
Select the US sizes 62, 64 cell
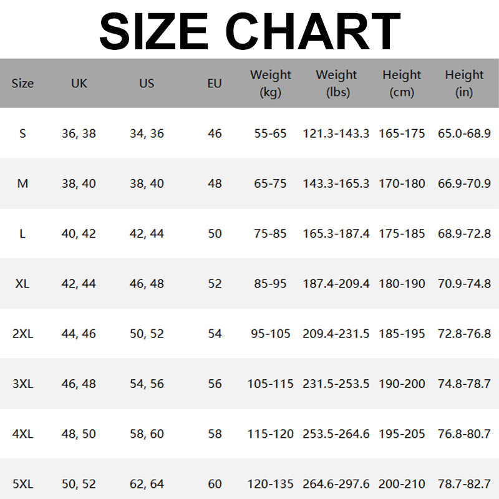[x=147, y=484]
